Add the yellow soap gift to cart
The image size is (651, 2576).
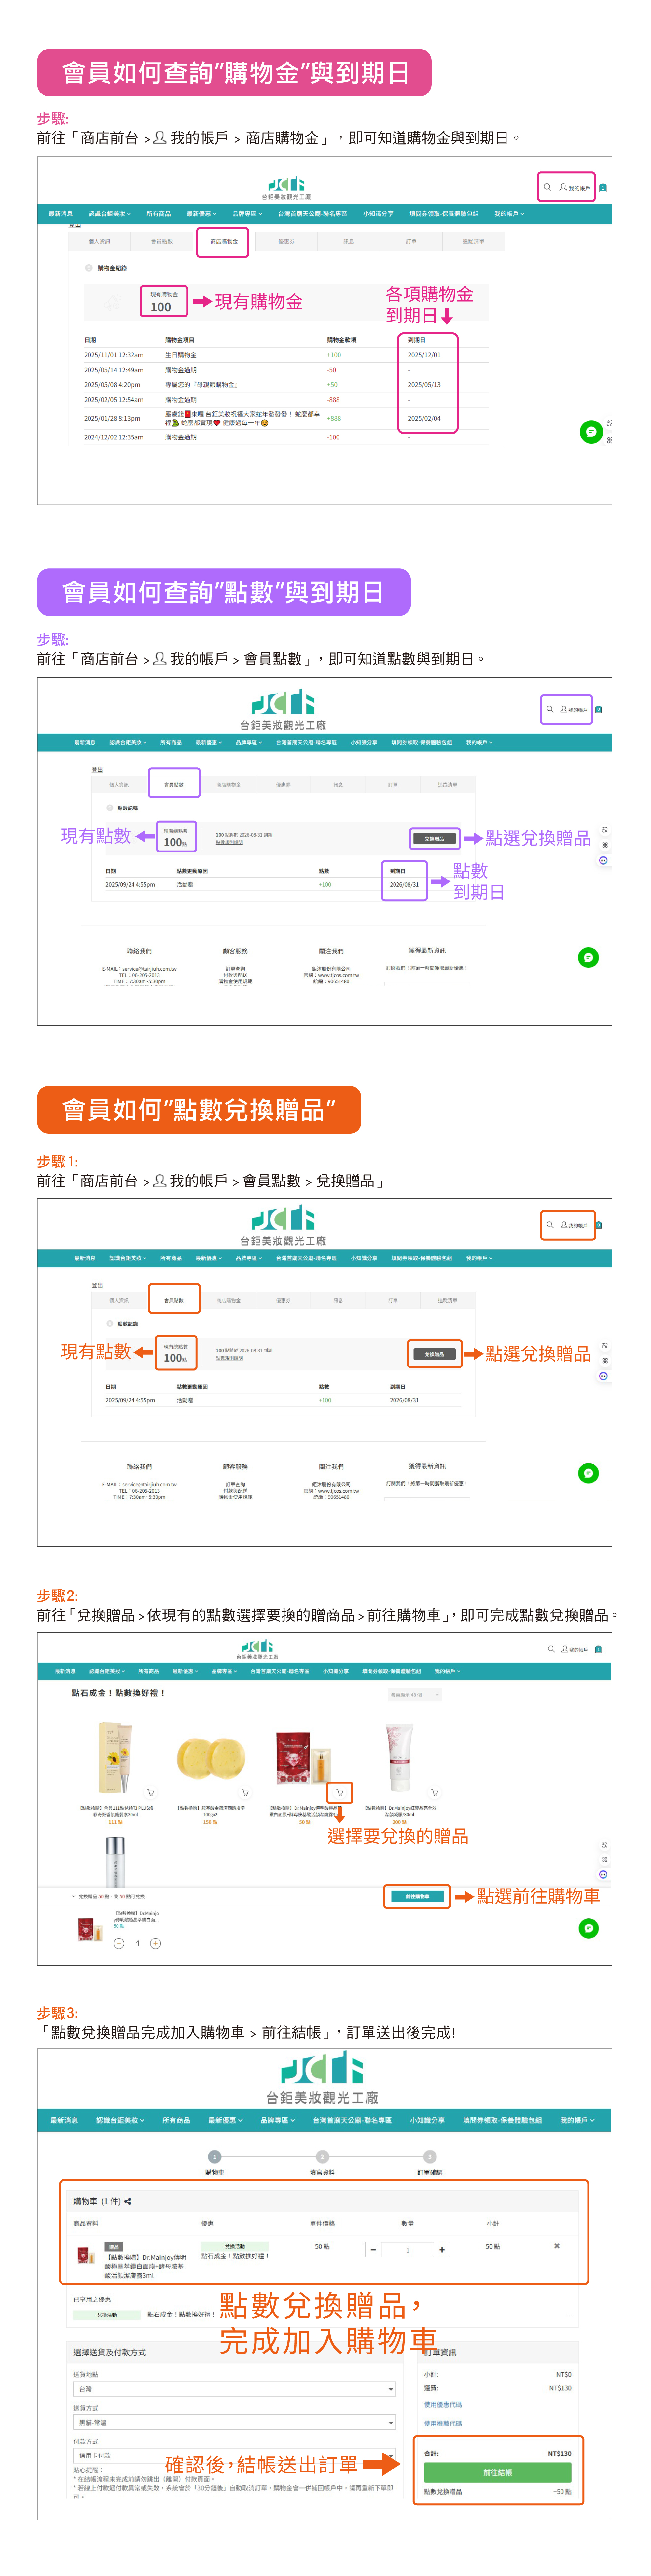246,1792
